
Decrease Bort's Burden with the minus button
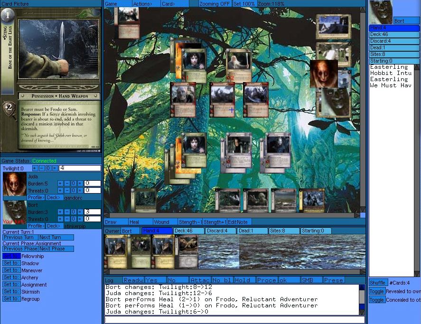click(67, 212)
